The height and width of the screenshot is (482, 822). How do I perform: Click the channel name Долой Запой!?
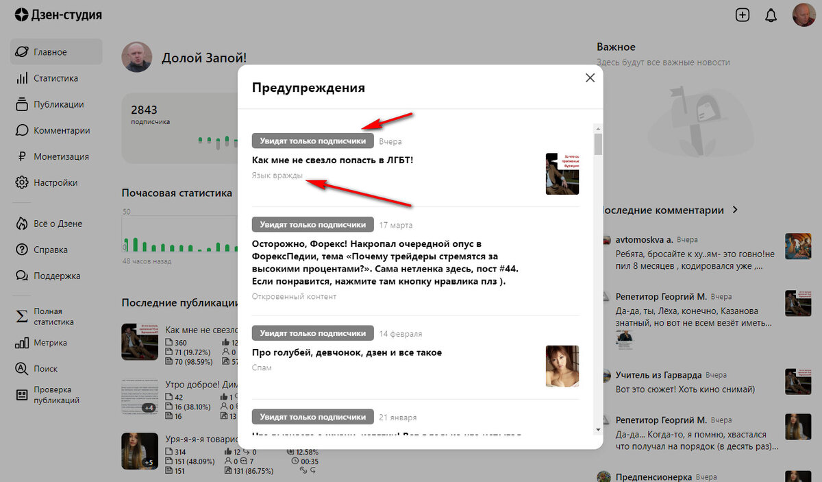pos(204,58)
